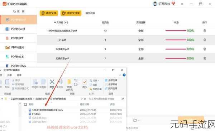Click the 全部 page selection for 生活手册.pdf
Image resolution: width=215 pixels, height=131 pixels.
[x=141, y=49]
